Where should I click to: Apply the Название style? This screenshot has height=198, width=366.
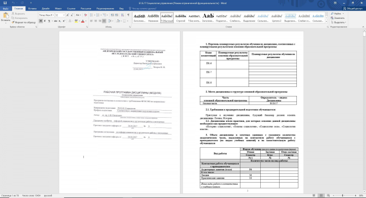tap(153, 17)
